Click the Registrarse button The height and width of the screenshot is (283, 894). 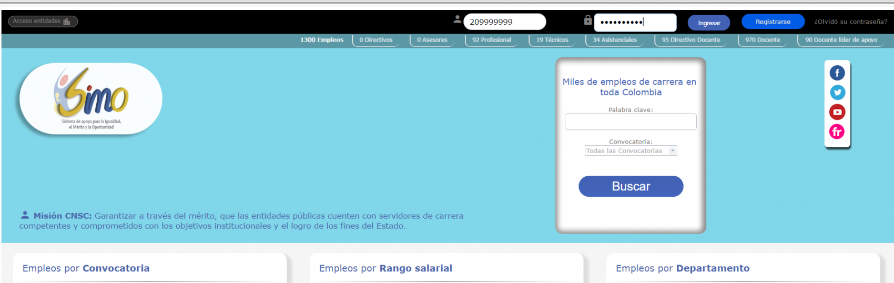[773, 22]
